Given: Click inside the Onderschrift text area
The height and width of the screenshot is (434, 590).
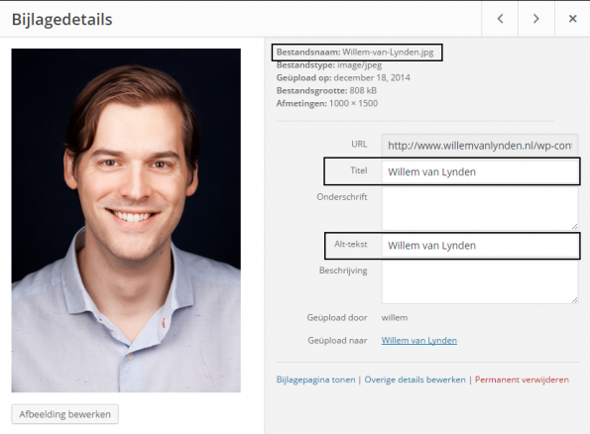Looking at the screenshot, I should [x=480, y=208].
